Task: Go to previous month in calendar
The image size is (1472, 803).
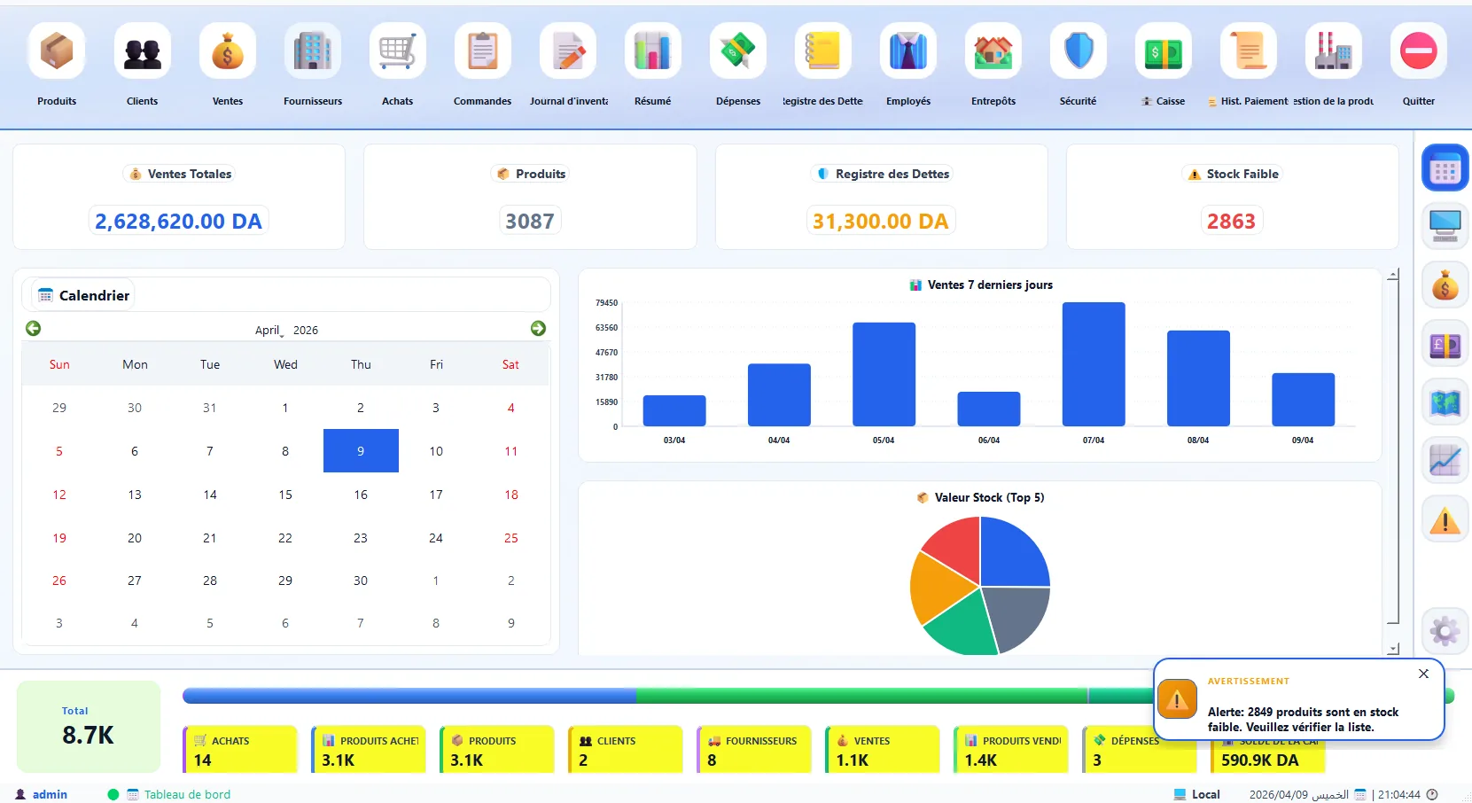Action: point(34,328)
